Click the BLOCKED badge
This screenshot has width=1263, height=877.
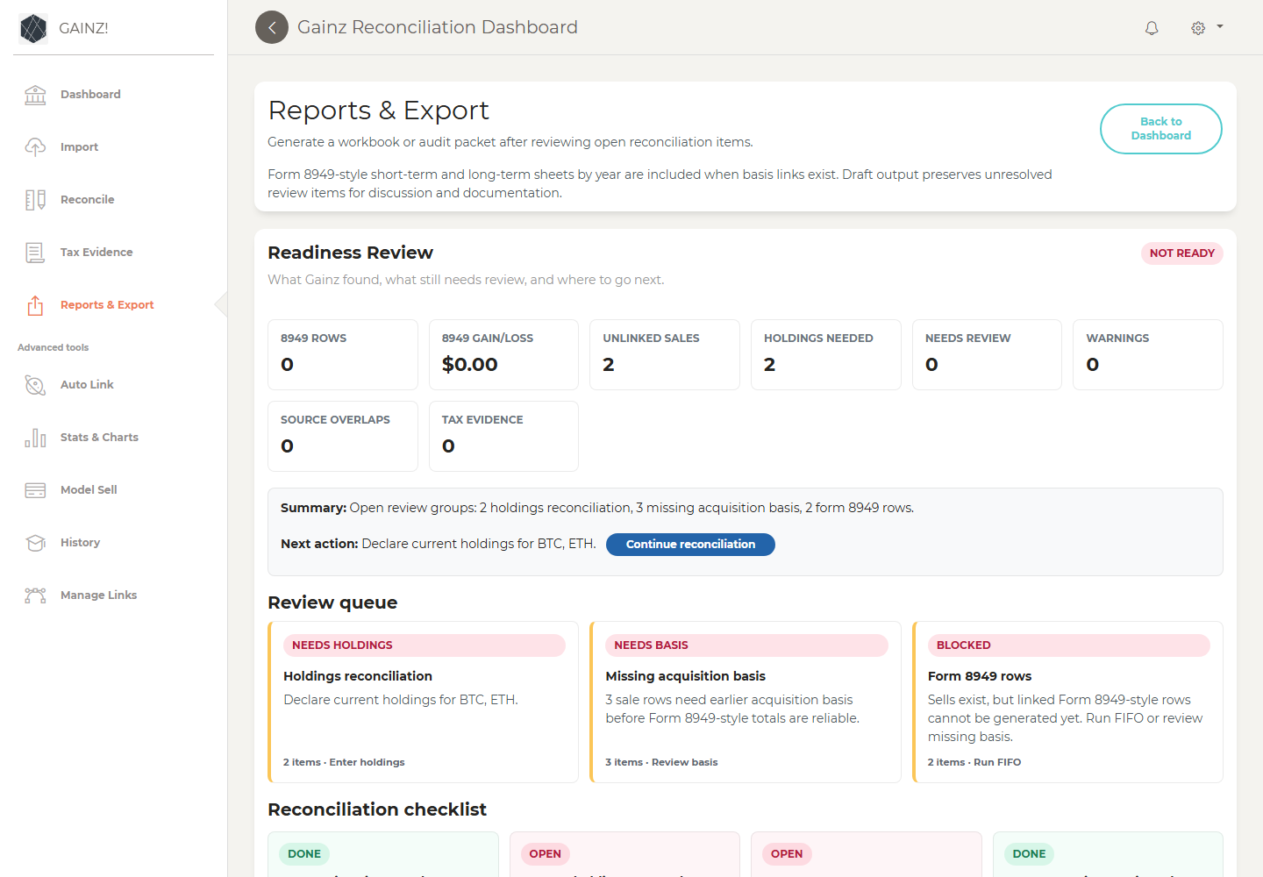(1069, 645)
